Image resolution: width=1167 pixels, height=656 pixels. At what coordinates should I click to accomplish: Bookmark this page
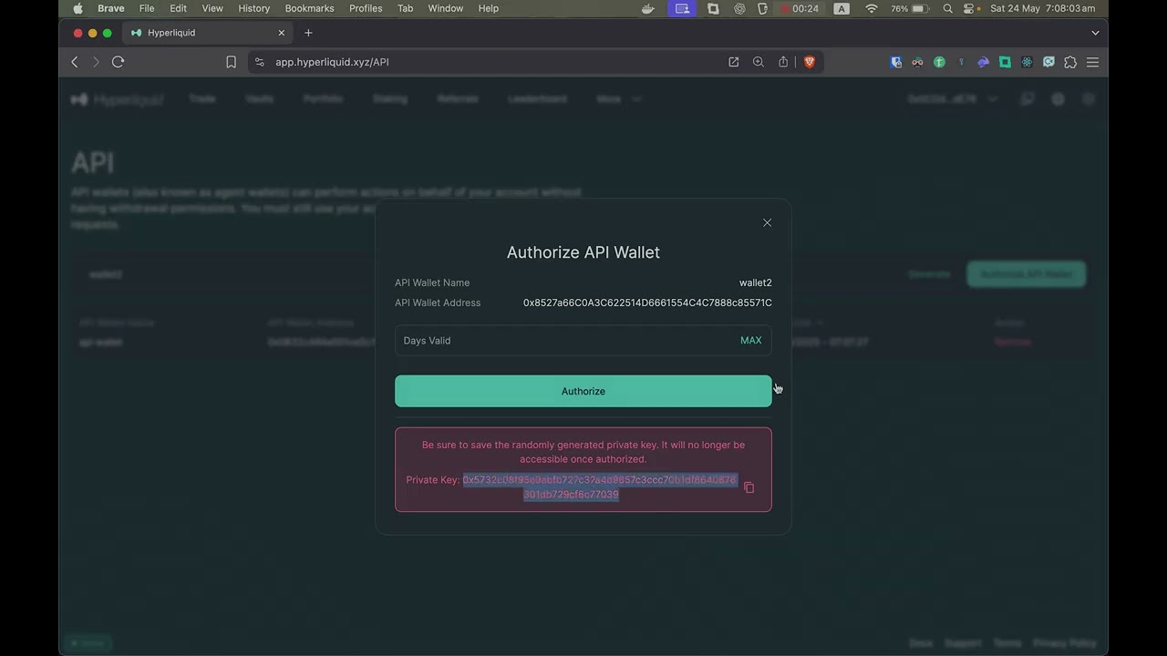[231, 62]
